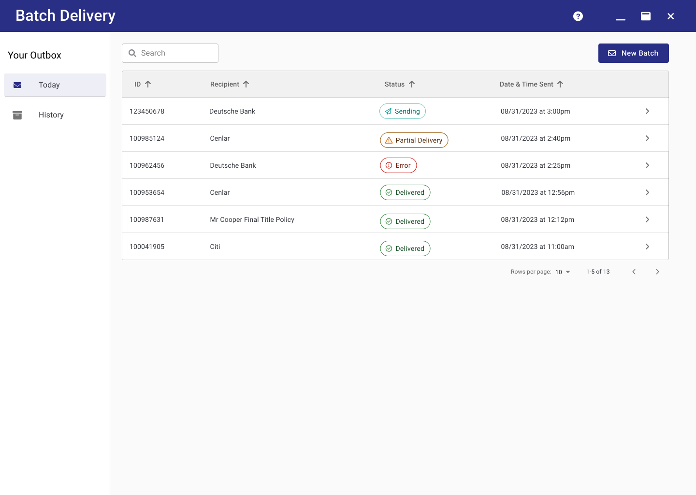Click the Citi recipient cell
Image resolution: width=696 pixels, height=495 pixels.
point(215,247)
